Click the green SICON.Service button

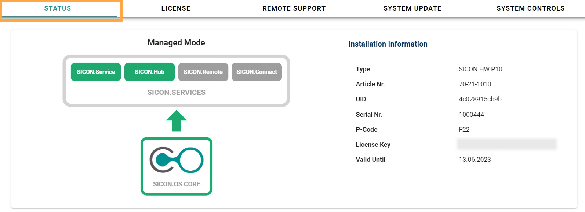96,72
